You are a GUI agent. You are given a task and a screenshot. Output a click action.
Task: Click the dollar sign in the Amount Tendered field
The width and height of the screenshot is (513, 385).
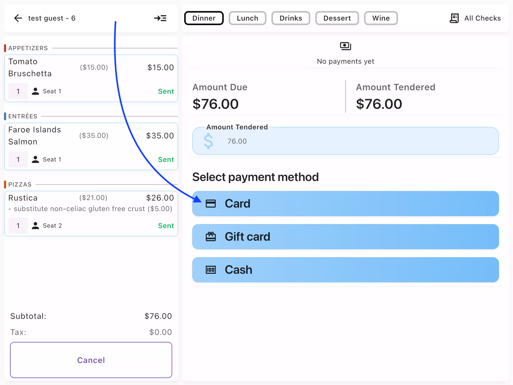pos(208,141)
